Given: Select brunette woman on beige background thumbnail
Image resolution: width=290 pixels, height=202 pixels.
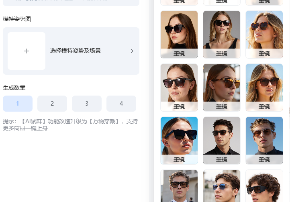Looking at the screenshot, I should point(179,30).
